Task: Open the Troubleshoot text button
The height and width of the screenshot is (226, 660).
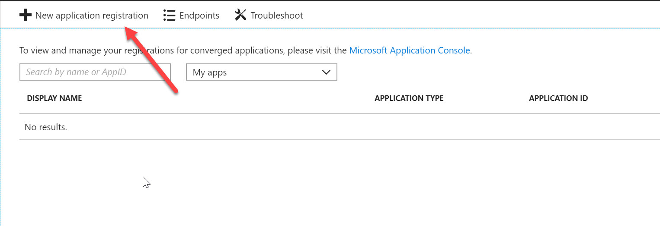Action: (277, 16)
